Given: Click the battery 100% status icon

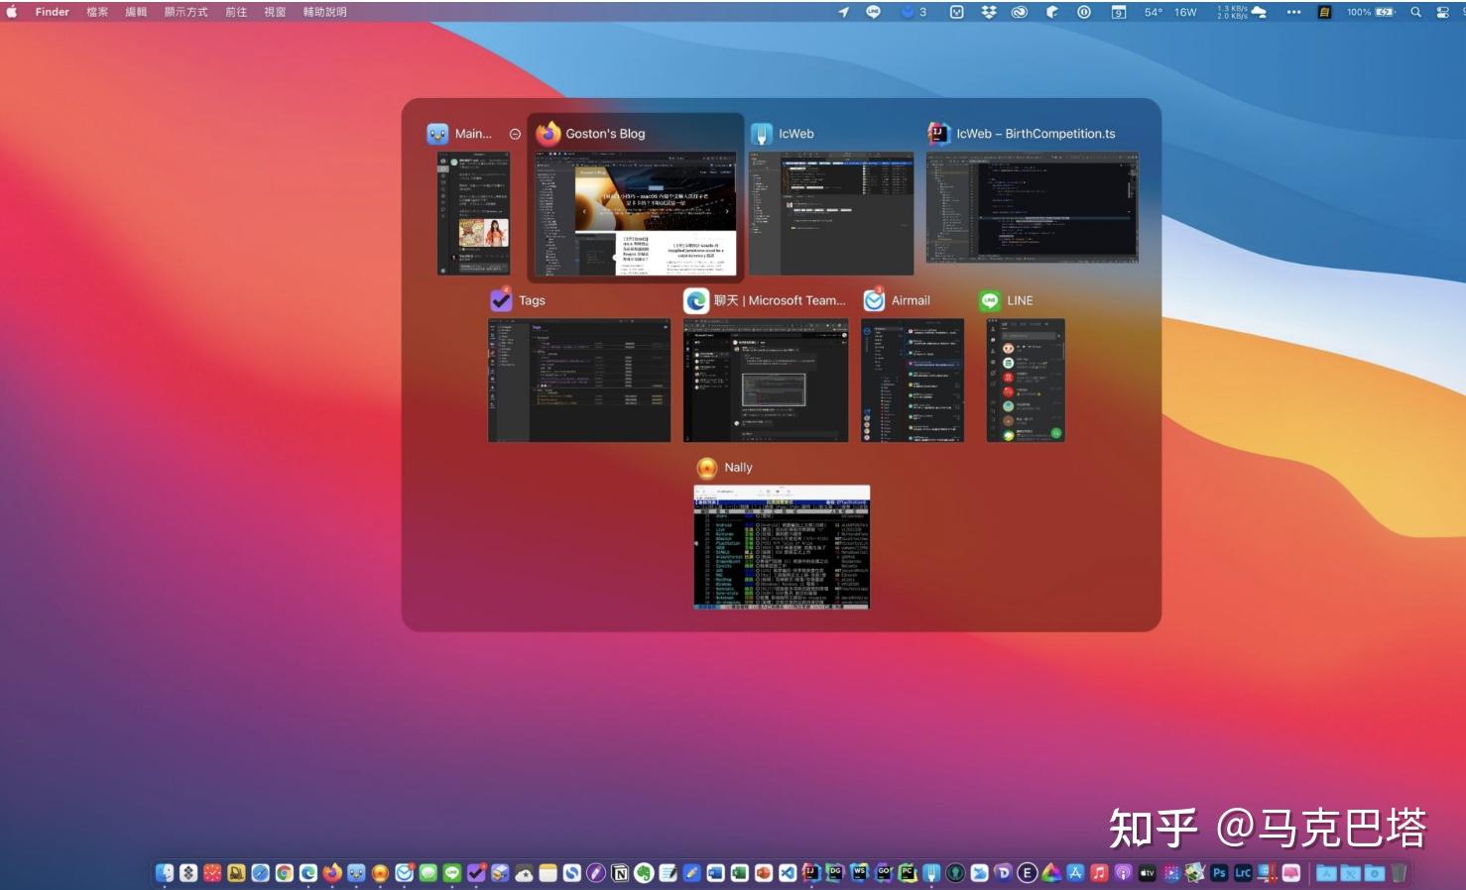Looking at the screenshot, I should [x=1371, y=12].
